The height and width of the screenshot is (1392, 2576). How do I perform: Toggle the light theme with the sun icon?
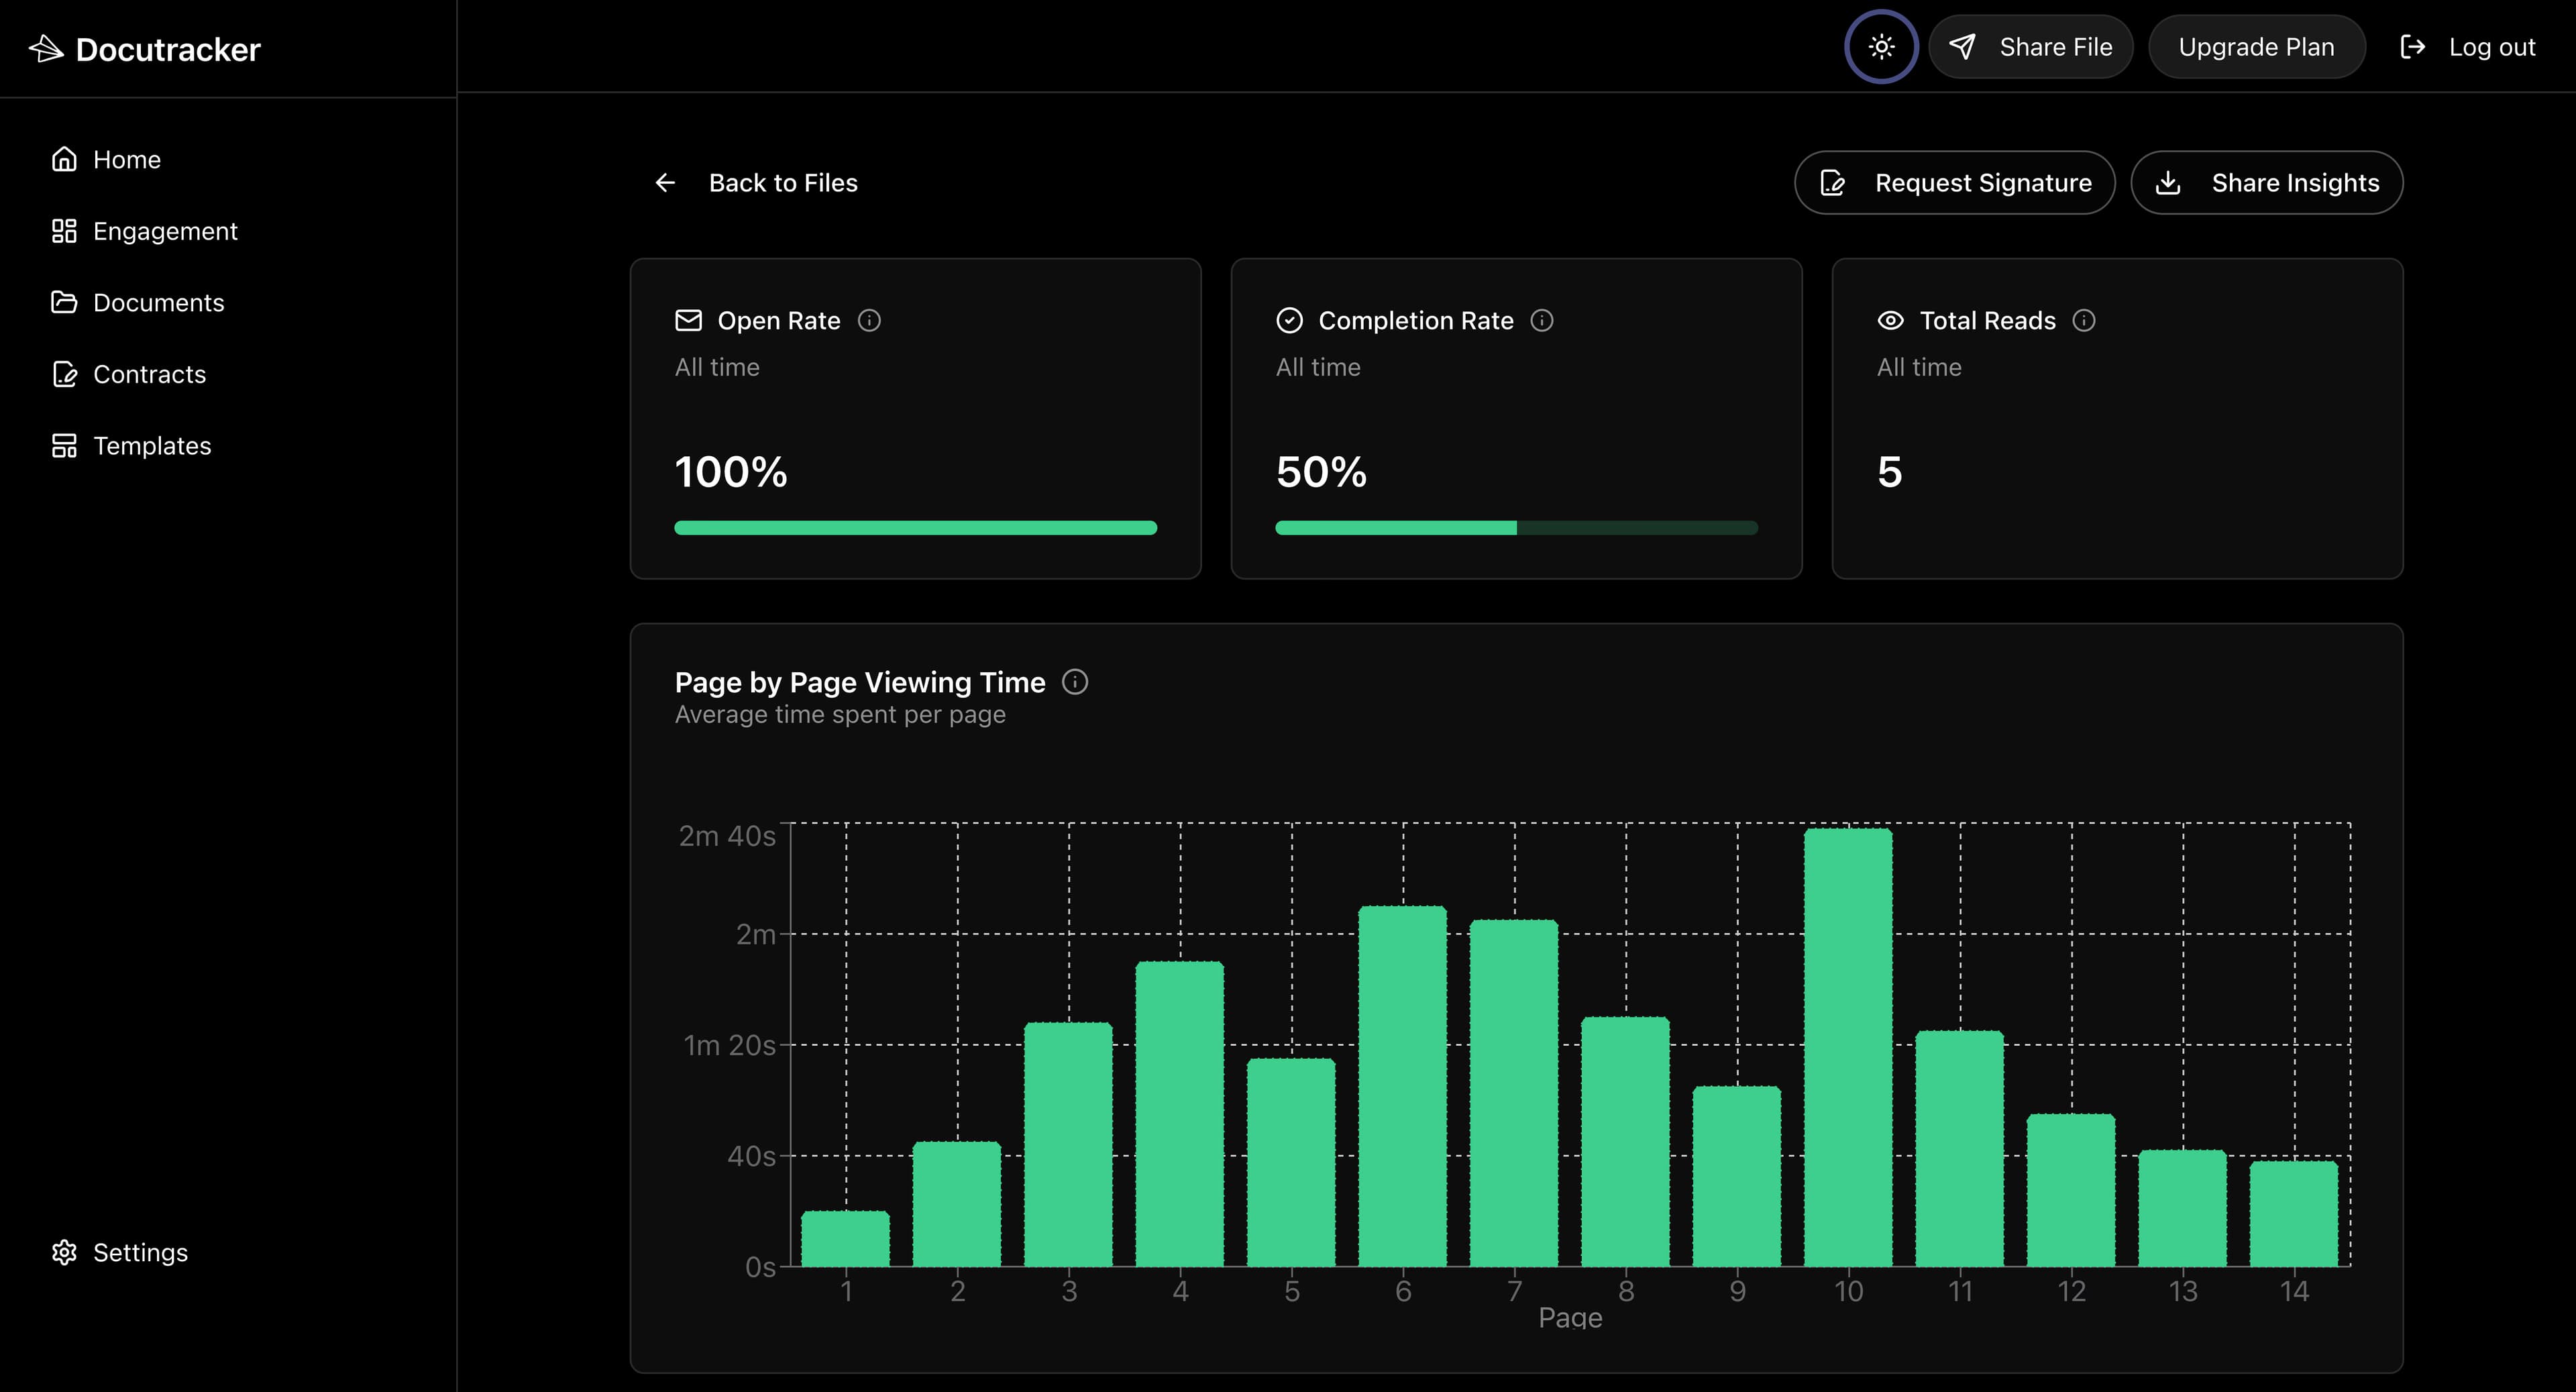(x=1881, y=46)
